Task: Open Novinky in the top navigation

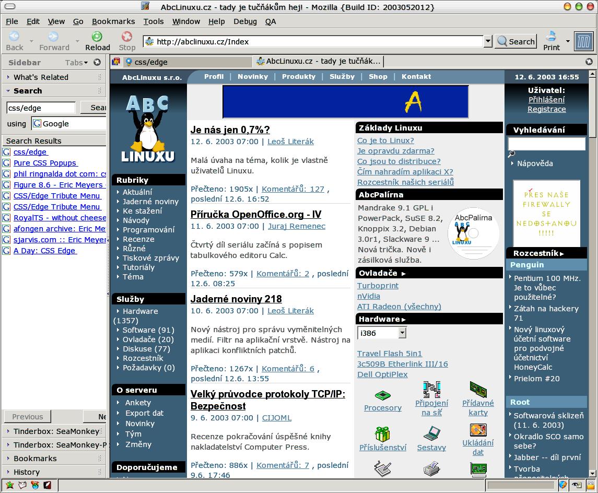Action: [252, 77]
